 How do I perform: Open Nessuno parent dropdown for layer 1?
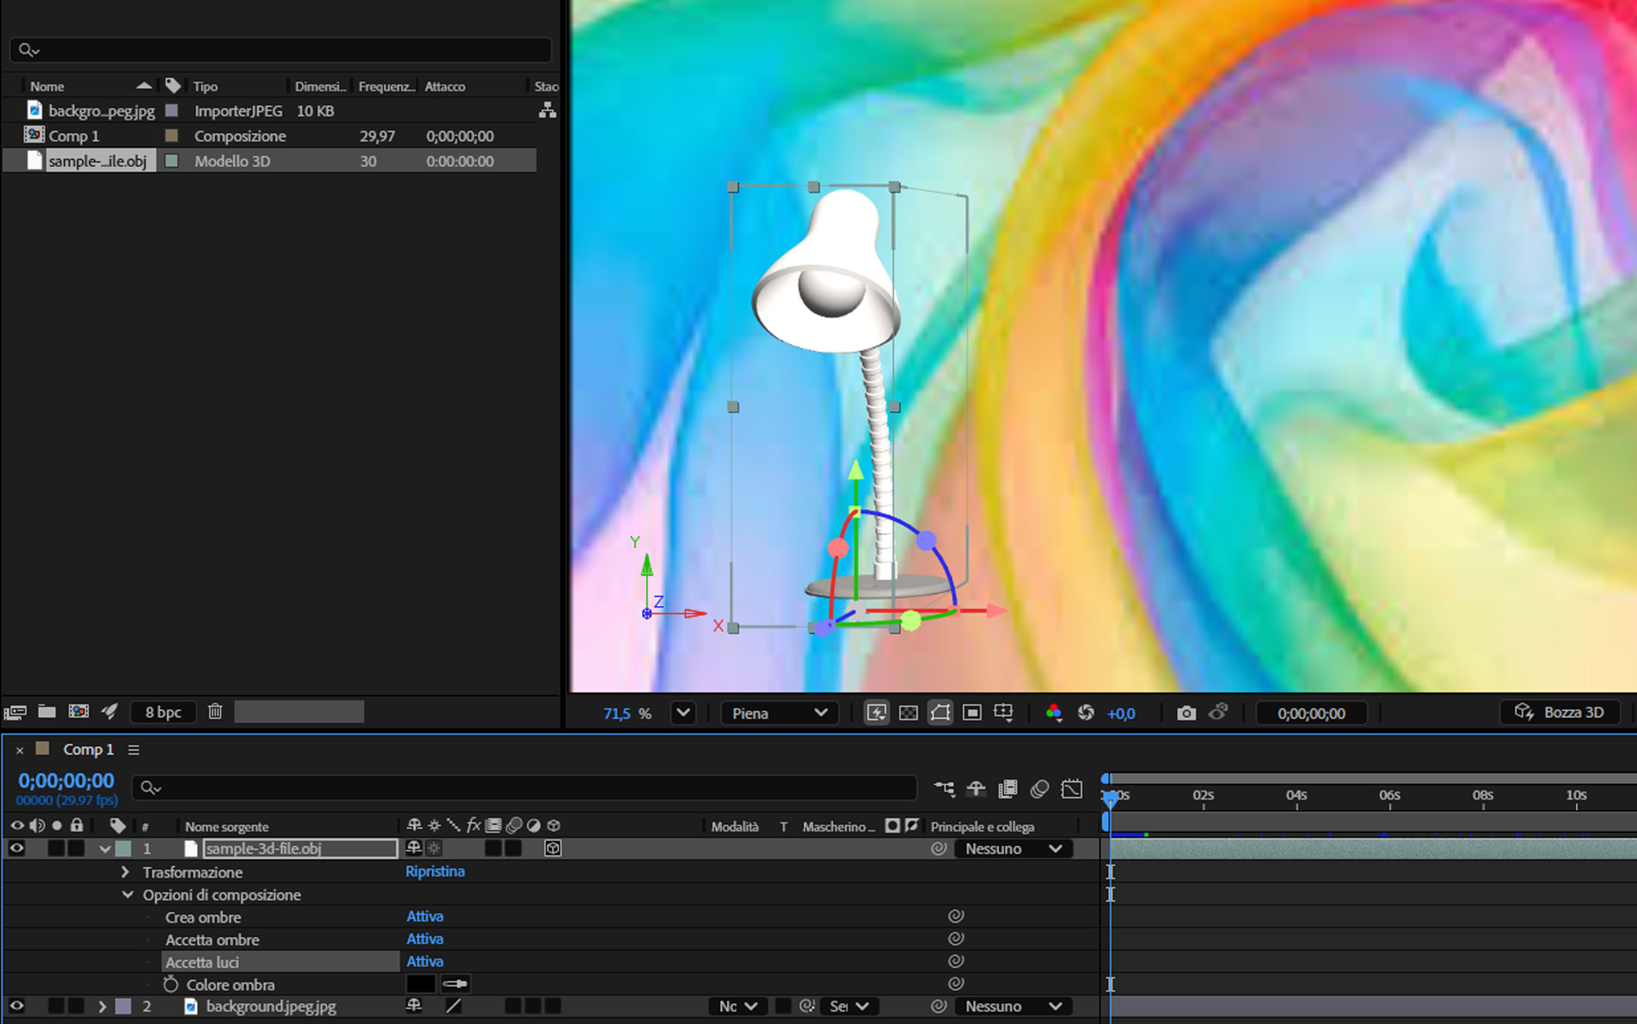pyautogui.click(x=1013, y=848)
